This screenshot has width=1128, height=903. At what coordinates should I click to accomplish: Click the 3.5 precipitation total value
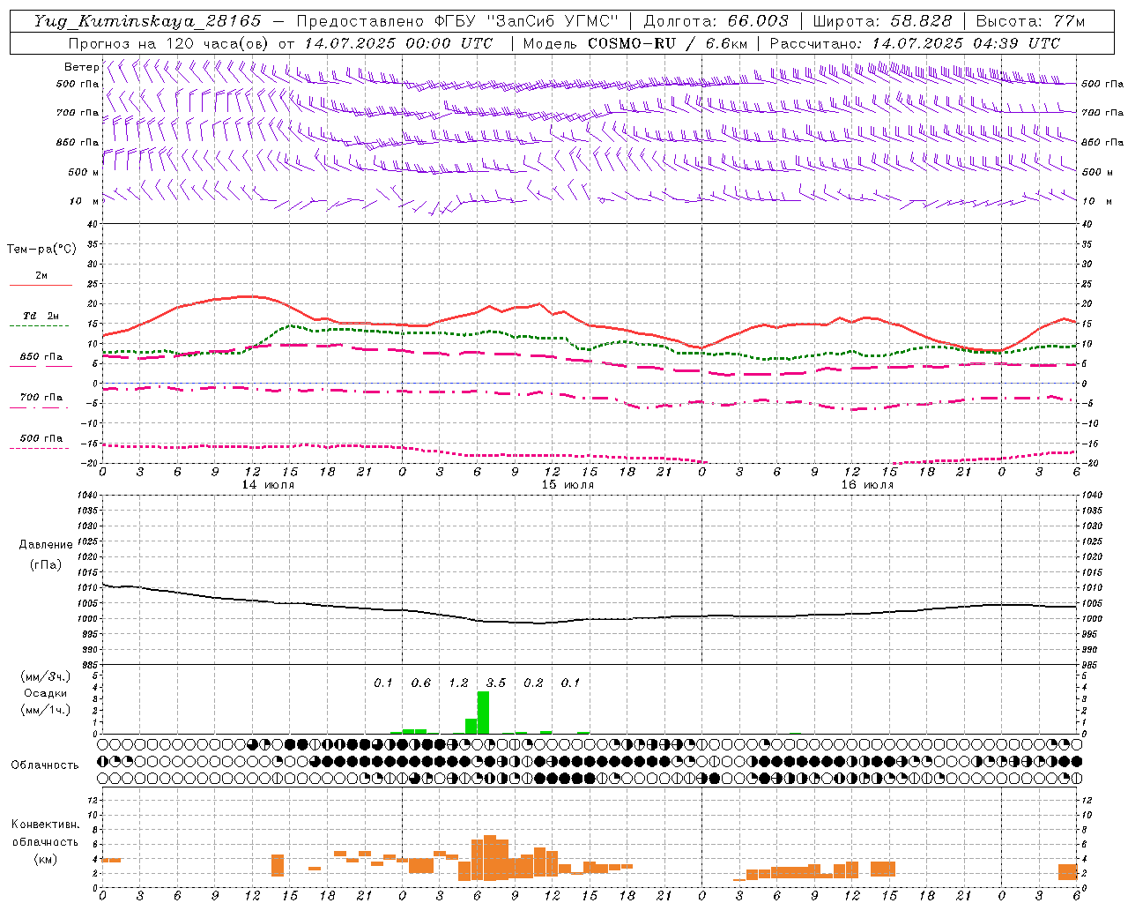point(496,683)
